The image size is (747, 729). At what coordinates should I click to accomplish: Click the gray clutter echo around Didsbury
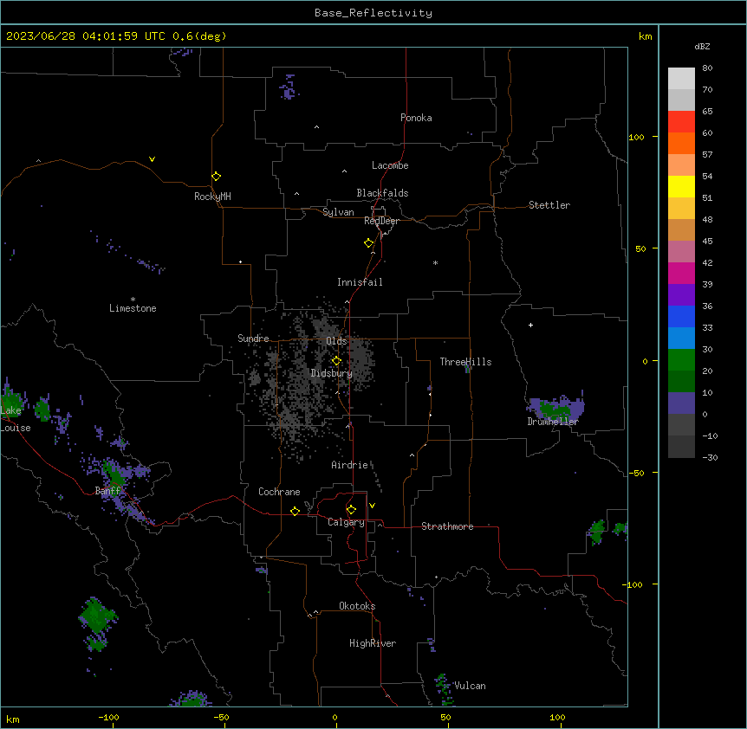(305, 381)
